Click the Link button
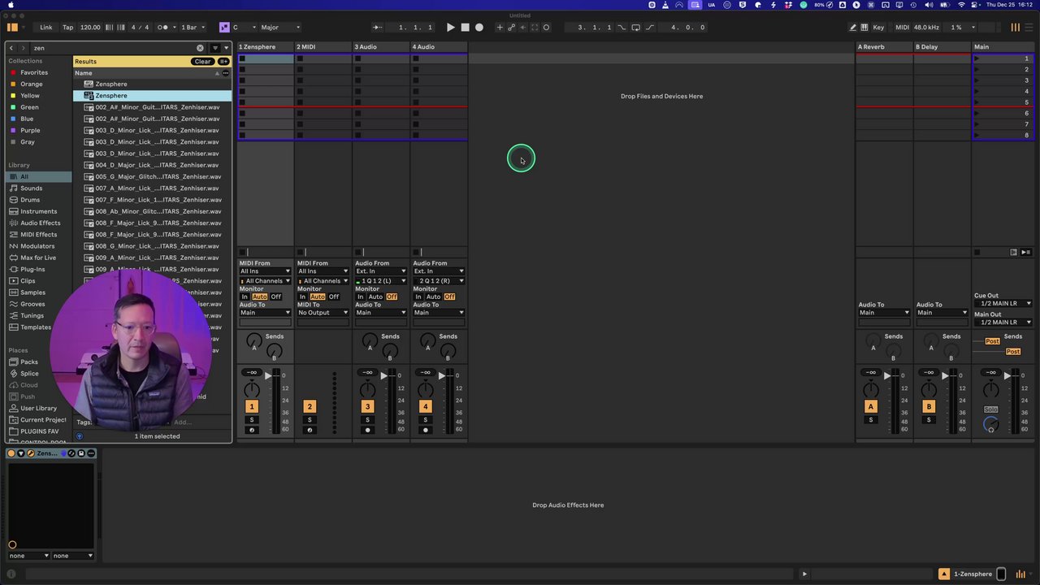Image resolution: width=1040 pixels, height=585 pixels. [46, 28]
